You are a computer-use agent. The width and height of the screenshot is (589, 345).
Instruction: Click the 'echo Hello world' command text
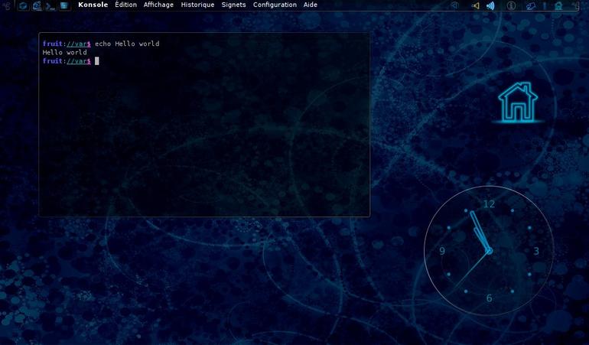coord(127,44)
